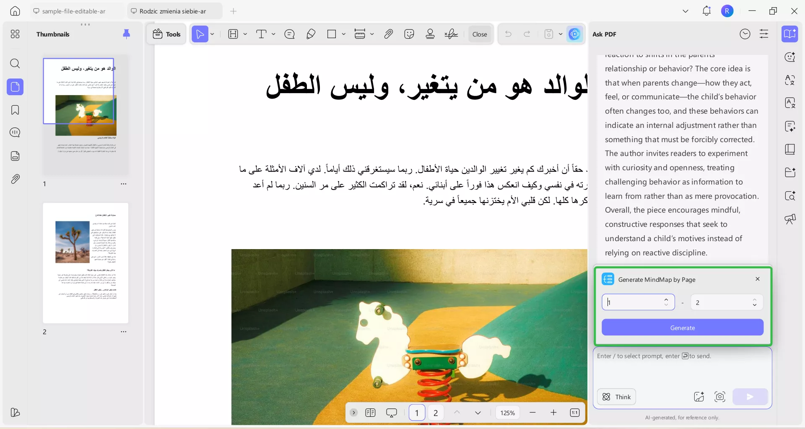
Task: Switch to two-page view in status bar
Action: [x=371, y=413]
